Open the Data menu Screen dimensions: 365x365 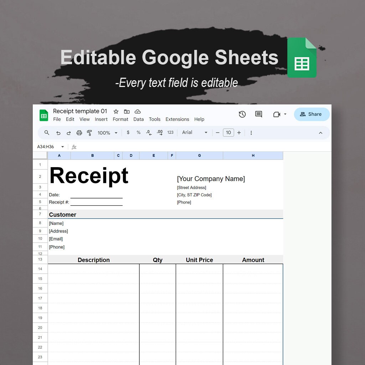click(138, 119)
